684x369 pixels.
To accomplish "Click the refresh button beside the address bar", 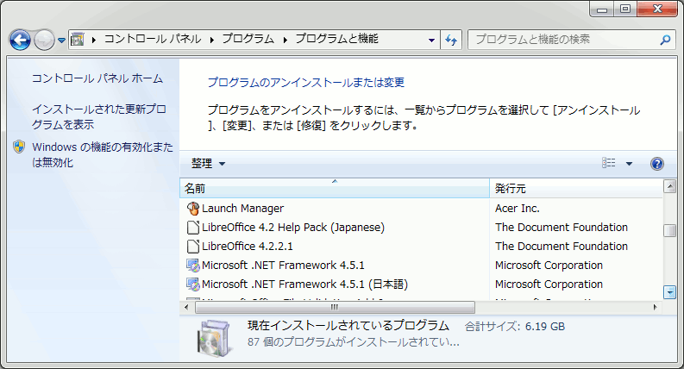I will pos(451,40).
